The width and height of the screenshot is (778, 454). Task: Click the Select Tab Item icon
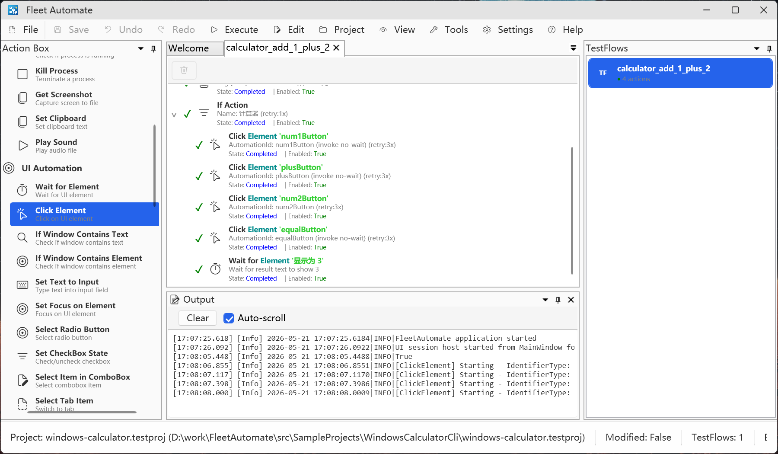click(x=22, y=404)
